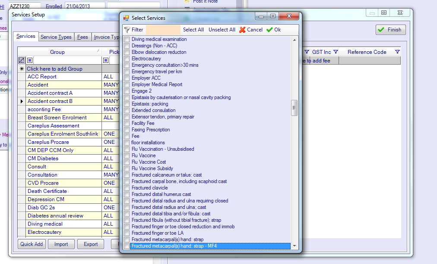This screenshot has height=264, width=437.
Task: Click the row arrow beside Accident contract B
Action: [22, 101]
